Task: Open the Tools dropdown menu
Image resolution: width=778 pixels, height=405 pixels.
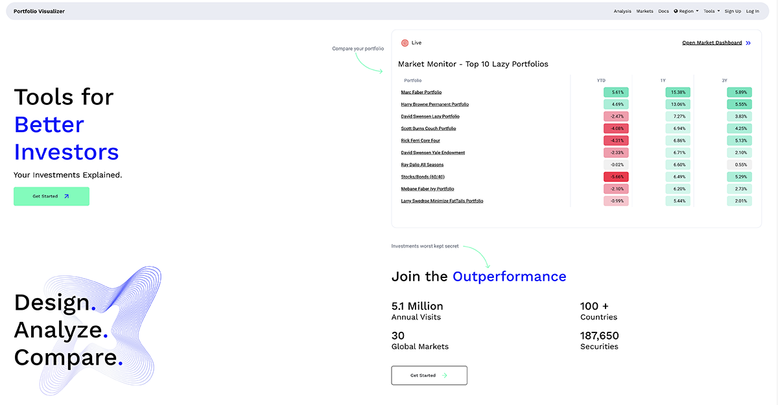Action: (711, 11)
